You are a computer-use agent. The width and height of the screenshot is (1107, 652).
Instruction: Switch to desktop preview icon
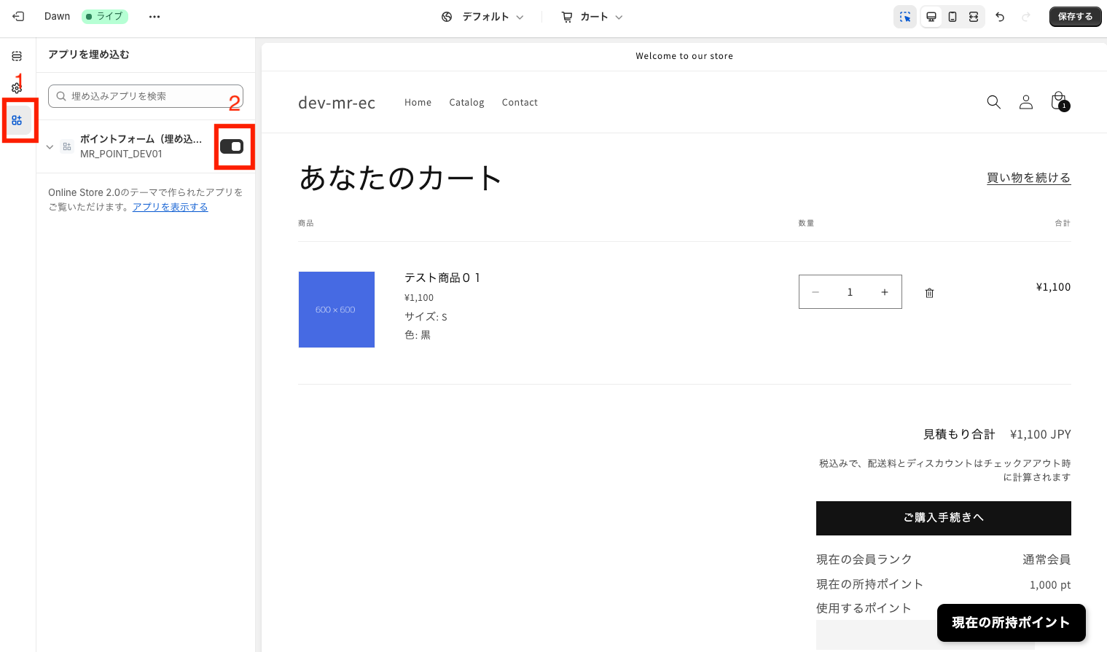(931, 17)
